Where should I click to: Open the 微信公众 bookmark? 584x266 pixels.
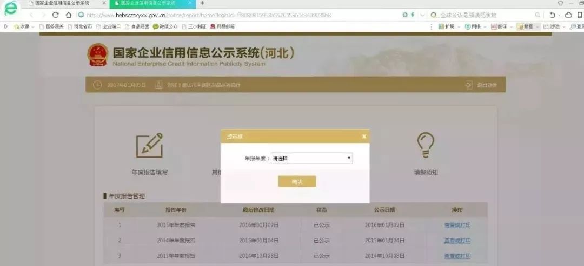point(166,27)
